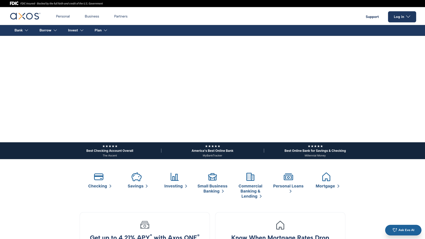Viewport: 425px width, 239px height.
Task: Click the Personal Loans cash icon
Action: pos(288,177)
